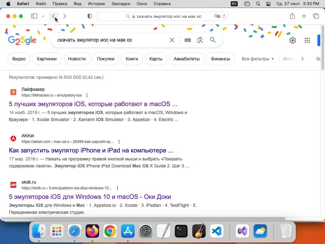Switch to the Картинки filter
The width and height of the screenshot is (325, 244).
pos(47,59)
